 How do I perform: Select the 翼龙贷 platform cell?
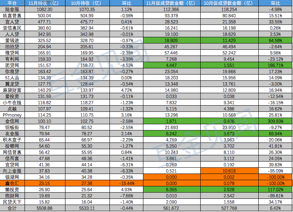point(12,84)
